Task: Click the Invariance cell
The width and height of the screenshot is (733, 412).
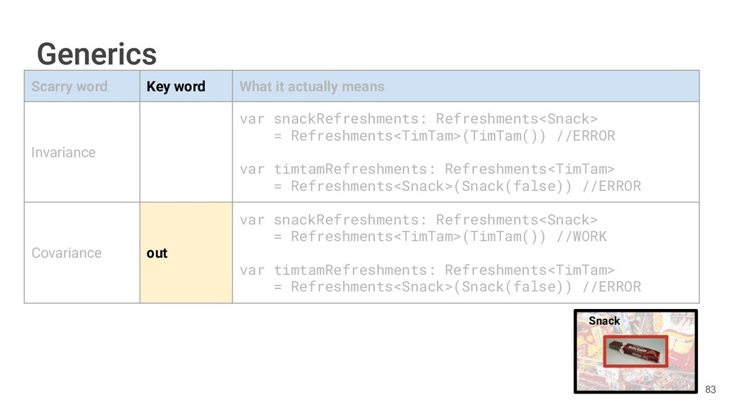Action: click(x=63, y=152)
